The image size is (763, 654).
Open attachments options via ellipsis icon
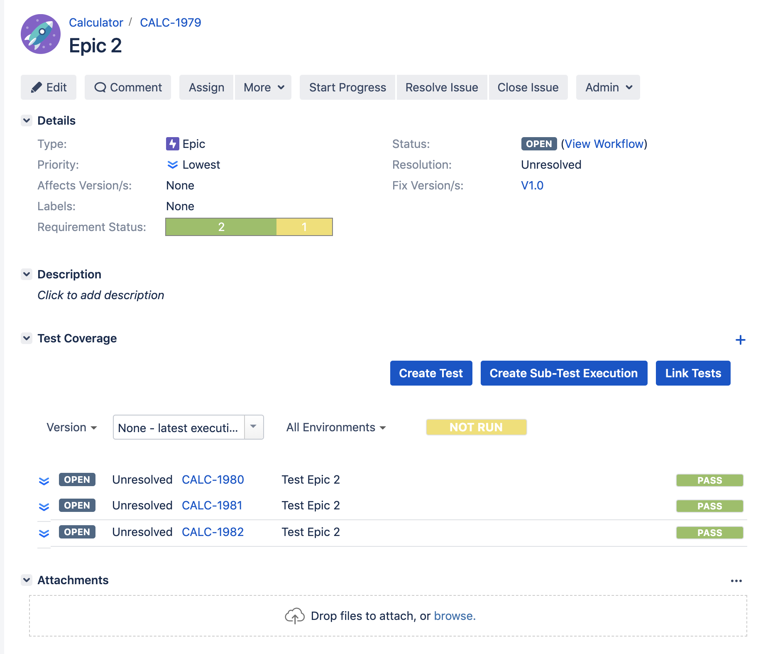tap(735, 580)
